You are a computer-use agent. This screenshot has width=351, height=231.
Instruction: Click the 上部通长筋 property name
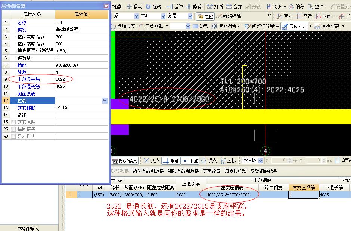29,79
